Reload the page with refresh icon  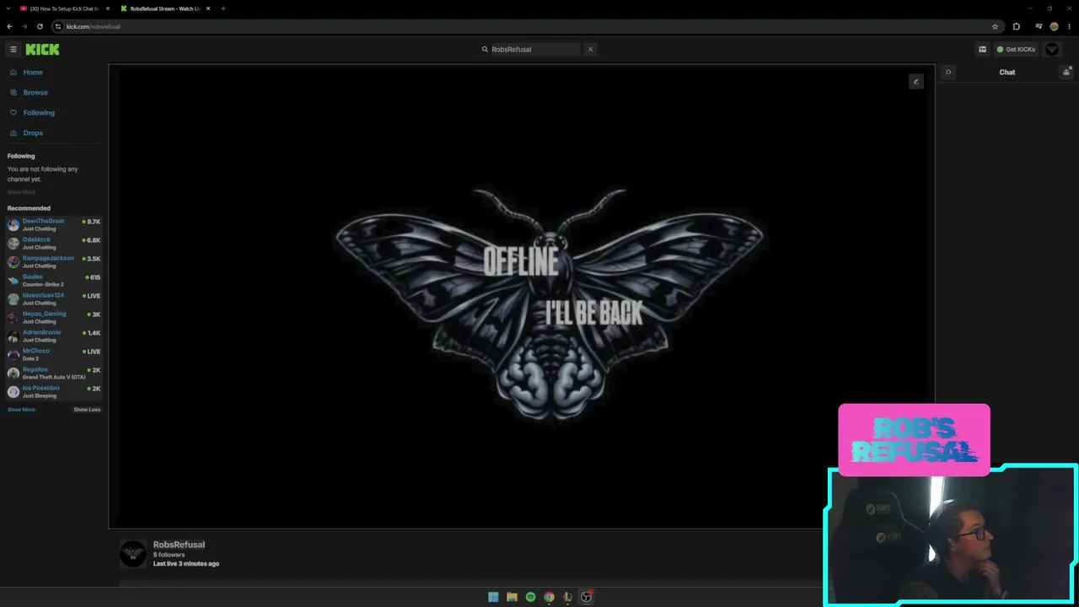click(40, 26)
